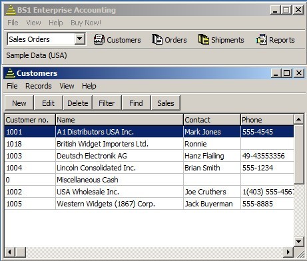Screen dimensions: 307x261
Task: Click the Phone column header
Action: [x=267, y=120]
